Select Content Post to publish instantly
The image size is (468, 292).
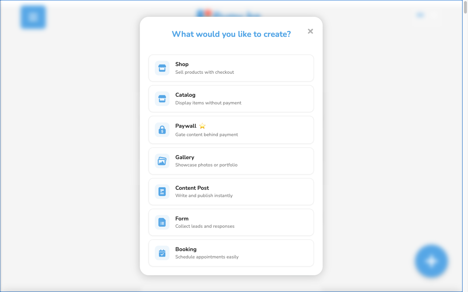coord(231,191)
